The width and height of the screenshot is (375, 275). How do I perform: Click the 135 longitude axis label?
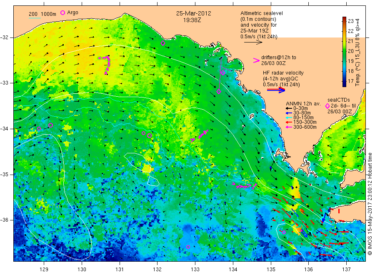pos(271,270)
